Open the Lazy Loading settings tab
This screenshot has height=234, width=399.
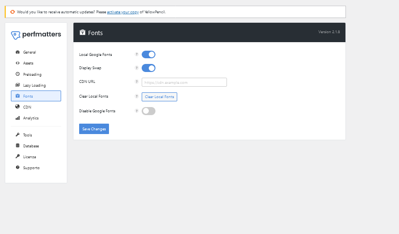click(36, 85)
